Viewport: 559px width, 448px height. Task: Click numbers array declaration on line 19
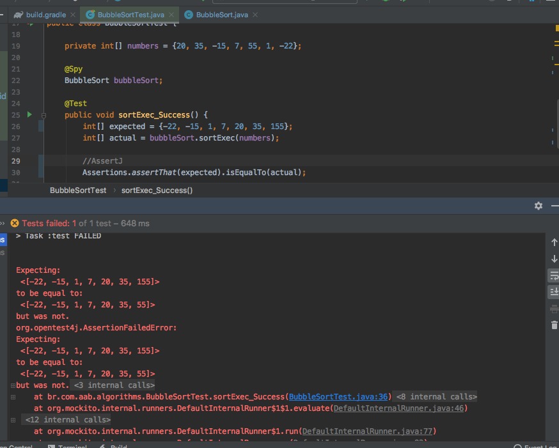click(x=183, y=46)
